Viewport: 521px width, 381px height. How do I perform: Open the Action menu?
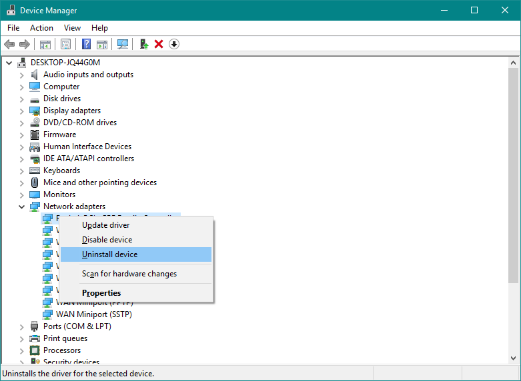click(41, 28)
